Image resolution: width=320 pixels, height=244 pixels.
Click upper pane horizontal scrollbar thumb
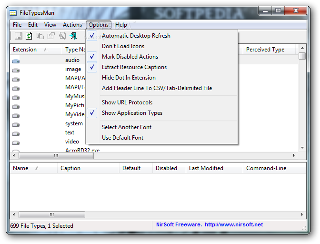[x=56, y=155]
